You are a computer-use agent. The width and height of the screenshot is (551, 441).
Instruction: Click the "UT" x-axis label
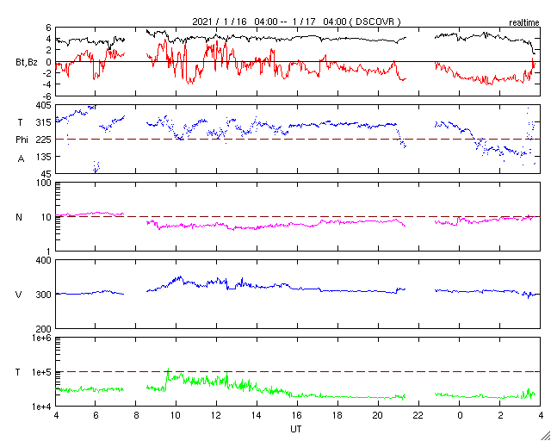click(x=296, y=429)
